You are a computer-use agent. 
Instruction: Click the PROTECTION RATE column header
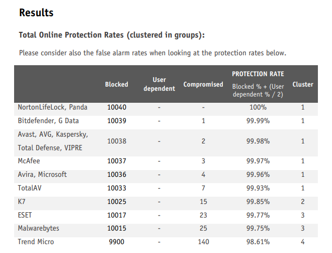258,74
